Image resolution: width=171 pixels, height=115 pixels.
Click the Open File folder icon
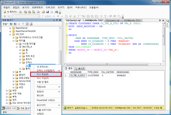tap(43, 12)
